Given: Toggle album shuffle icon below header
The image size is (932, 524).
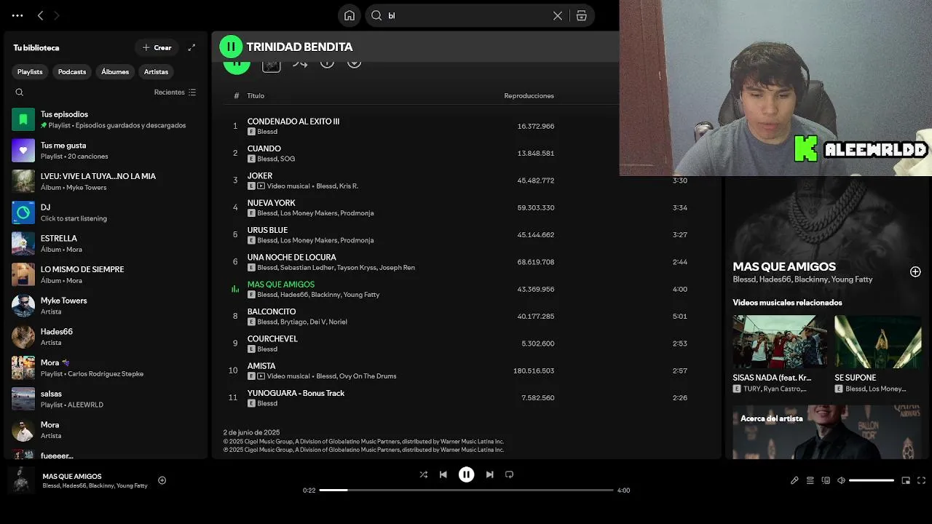Looking at the screenshot, I should [x=300, y=65].
